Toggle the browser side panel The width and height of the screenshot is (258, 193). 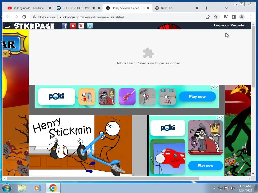[x=234, y=17]
